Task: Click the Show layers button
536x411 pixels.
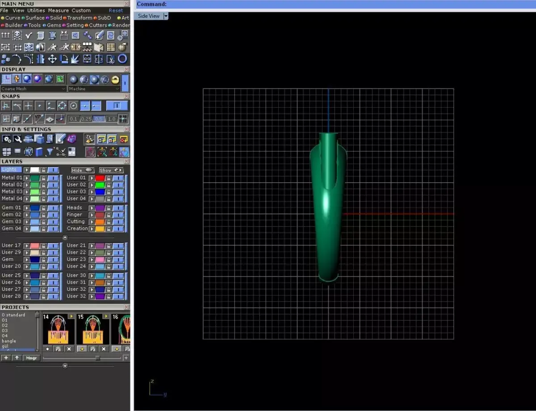Action: 111,170
